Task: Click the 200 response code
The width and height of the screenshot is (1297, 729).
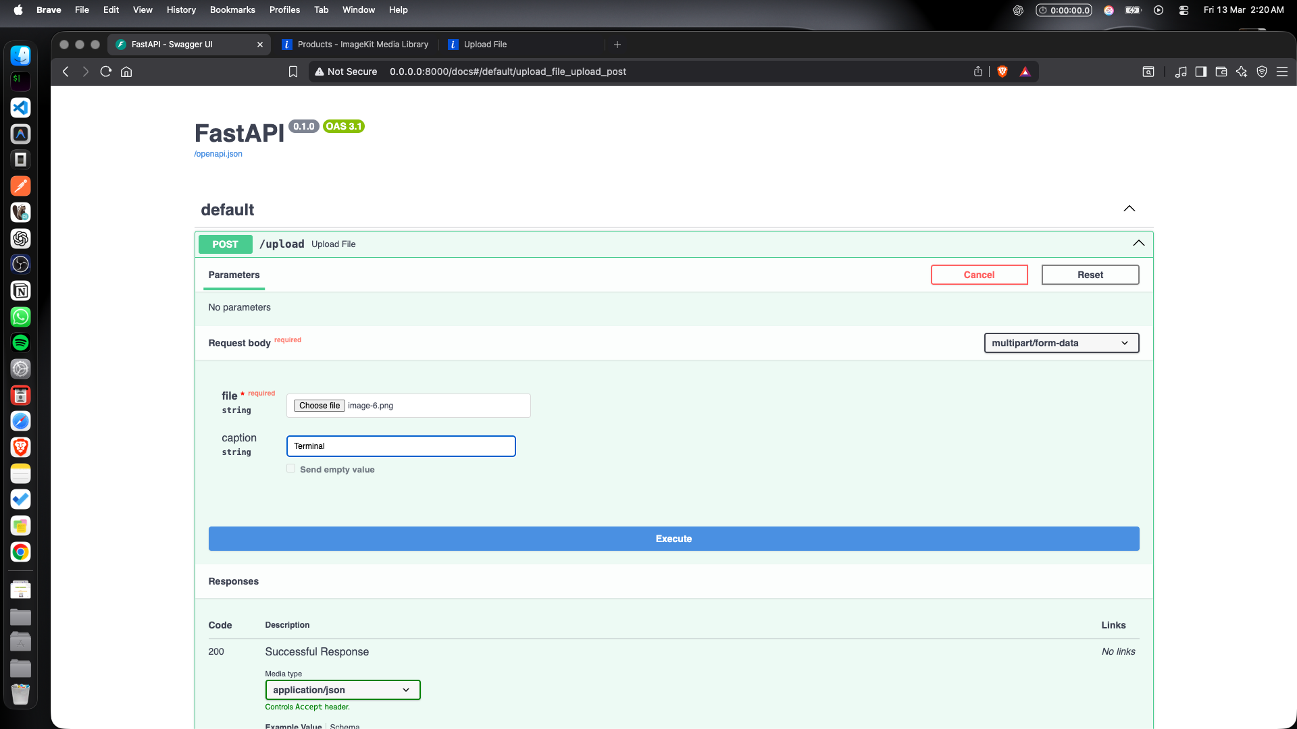Action: pos(216,651)
